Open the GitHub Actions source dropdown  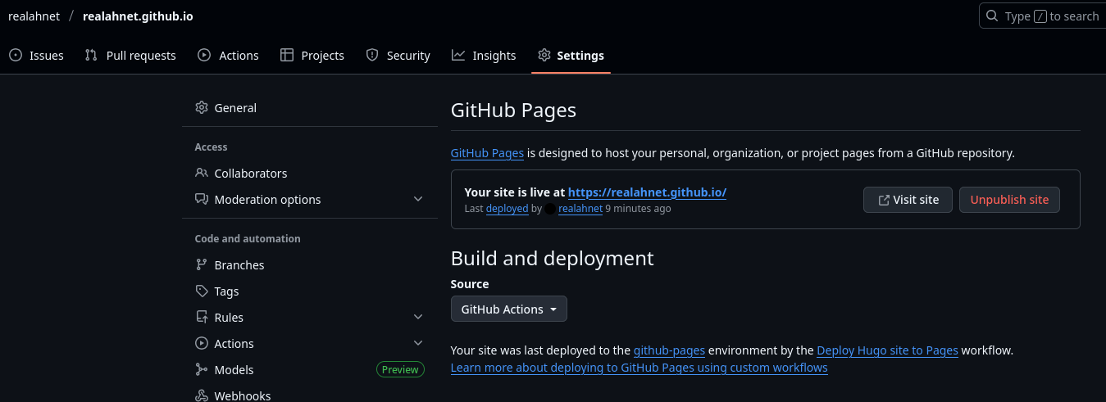(x=508, y=309)
